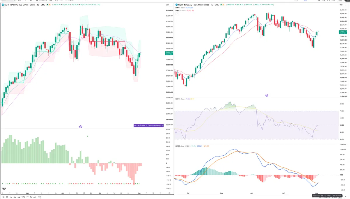This screenshot has height=199, width=350.
Task: Select the 6M time range
Action: [19, 197]
